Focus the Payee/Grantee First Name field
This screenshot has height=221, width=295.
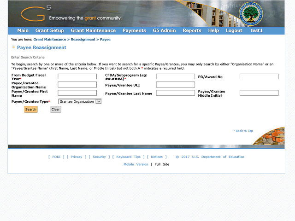click(77, 93)
